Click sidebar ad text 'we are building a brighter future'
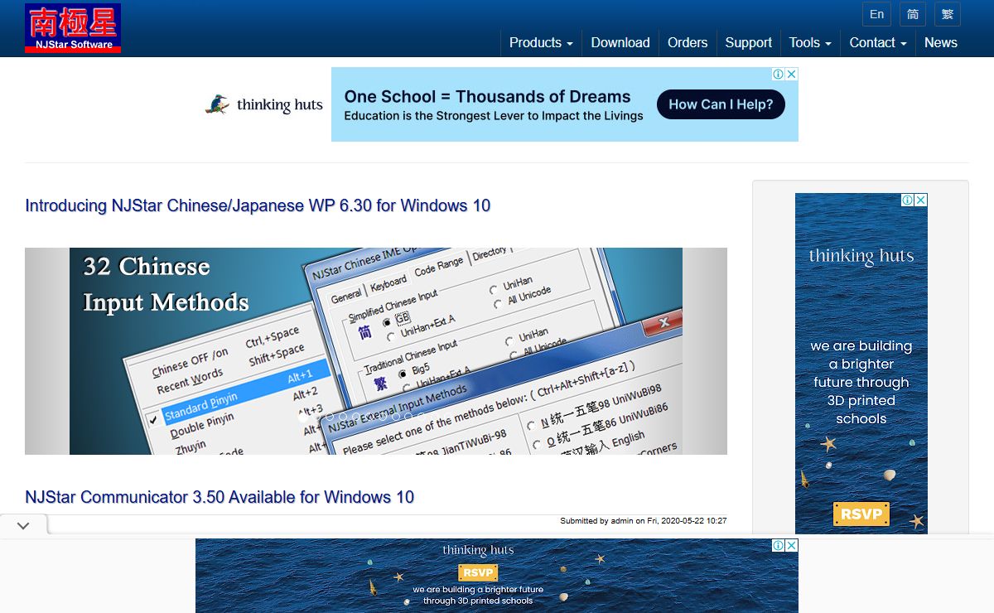 (x=861, y=382)
